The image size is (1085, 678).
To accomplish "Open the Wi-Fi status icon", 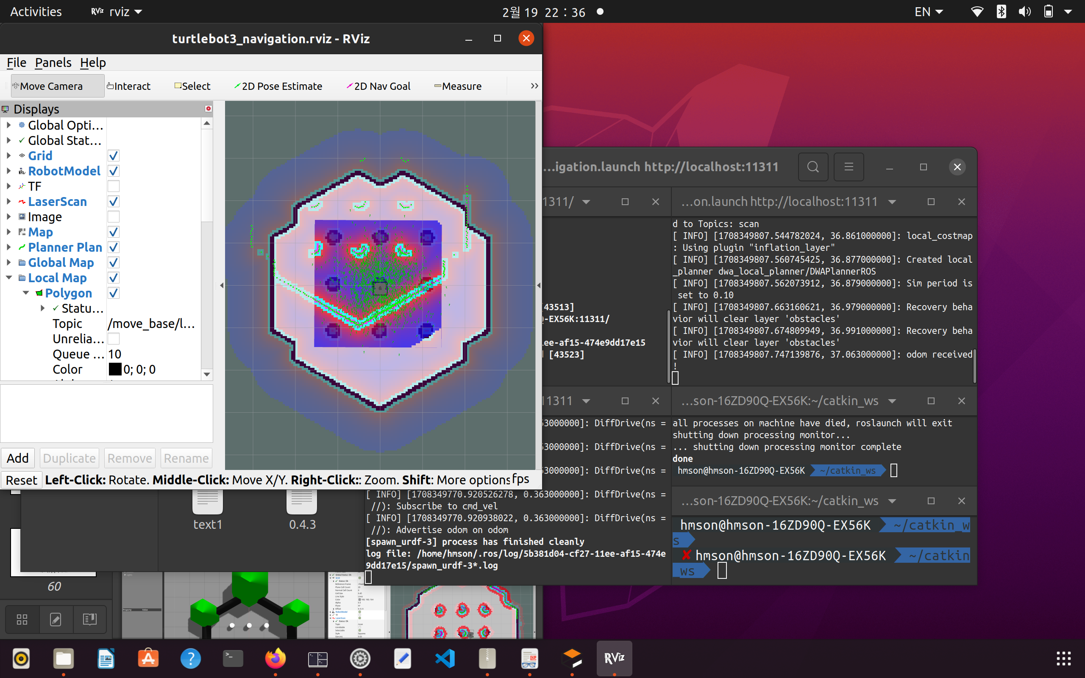I will click(x=977, y=12).
